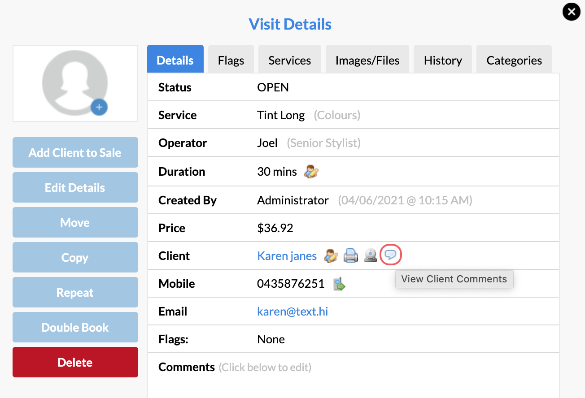Edit duration with the person-and-pencil icon
The height and width of the screenshot is (398, 585).
point(311,171)
